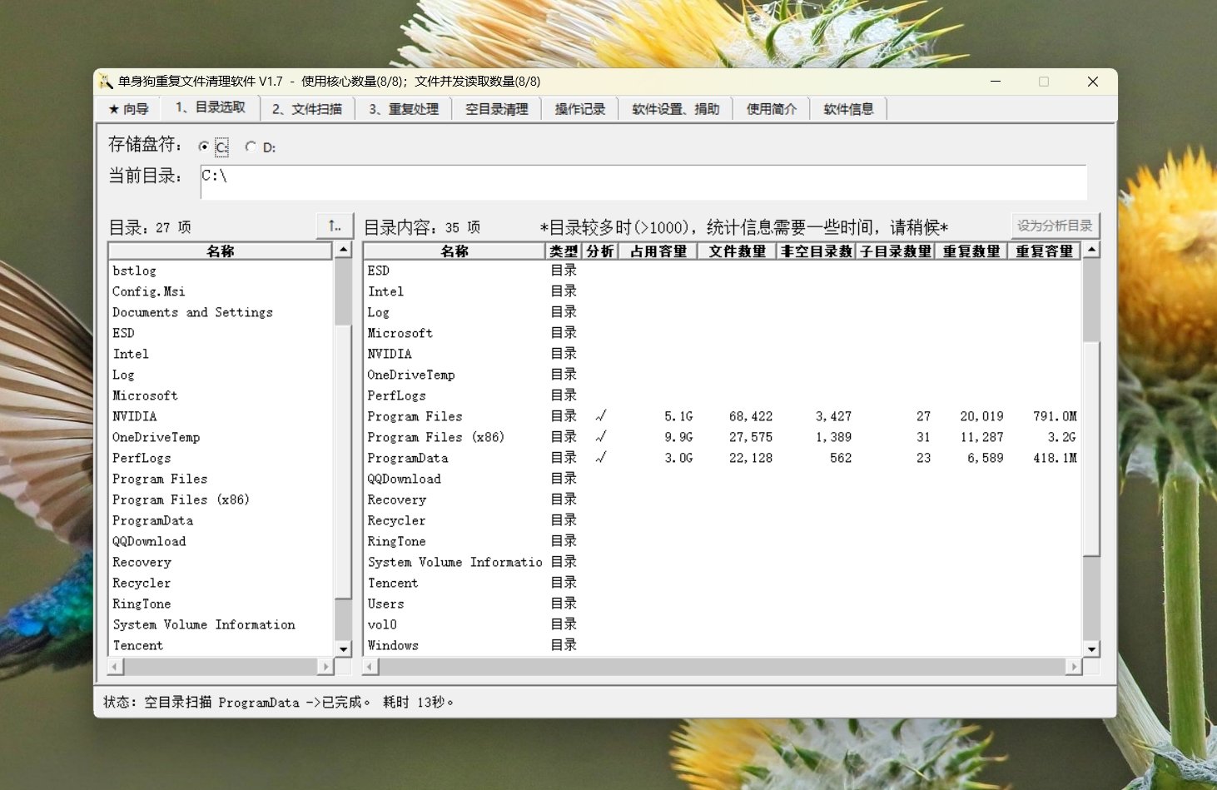Click the app icon in title bar
This screenshot has width=1217, height=790.
click(x=106, y=82)
